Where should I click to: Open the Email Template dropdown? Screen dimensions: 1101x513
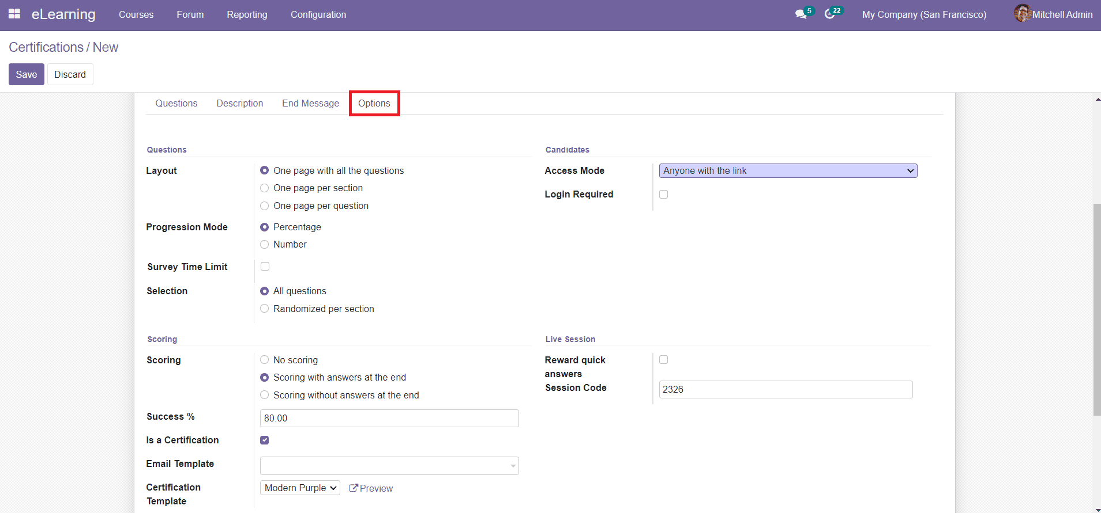point(389,466)
